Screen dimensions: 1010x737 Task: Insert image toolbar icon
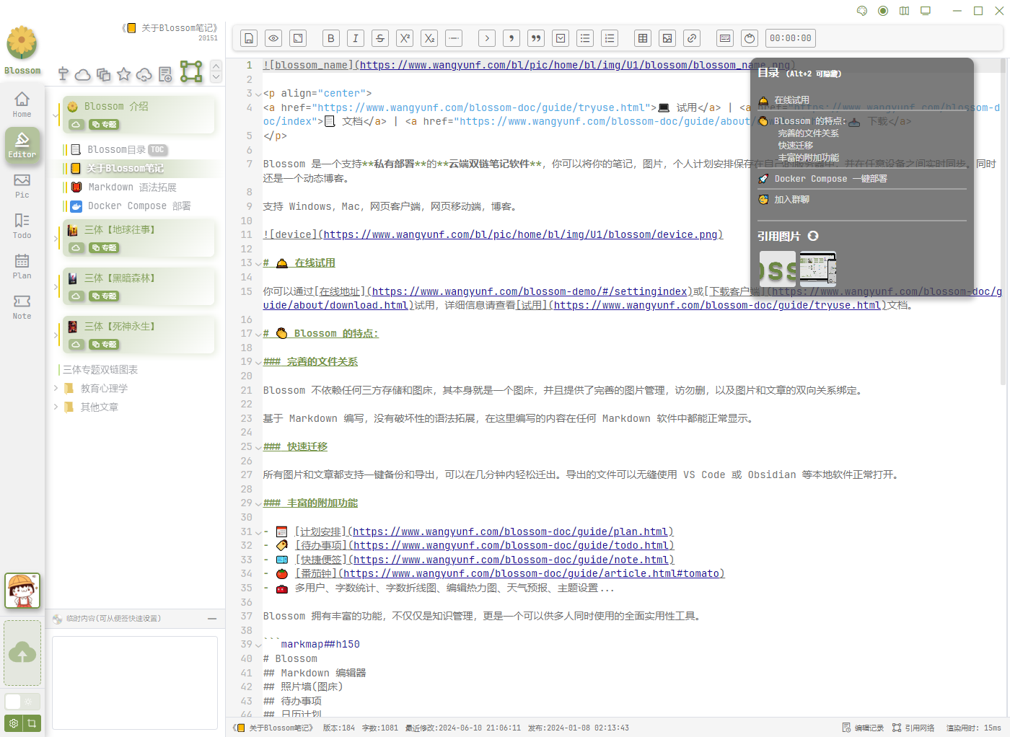click(x=667, y=38)
